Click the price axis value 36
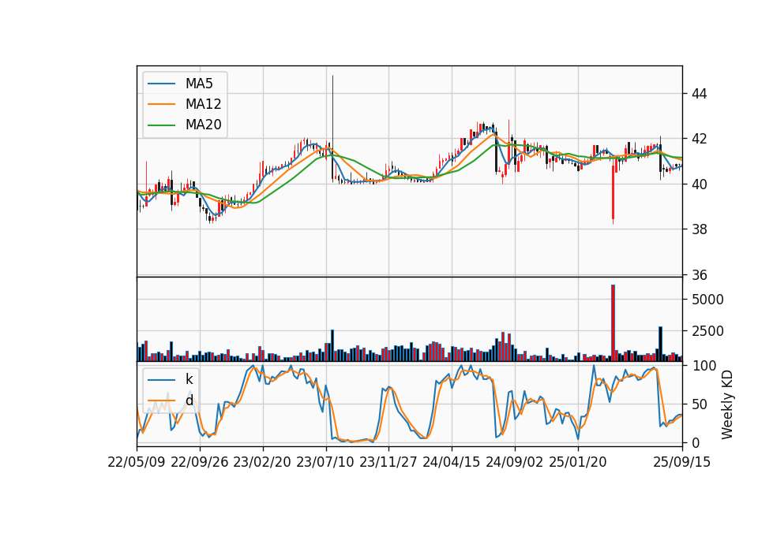The image size is (758, 544). click(x=699, y=275)
